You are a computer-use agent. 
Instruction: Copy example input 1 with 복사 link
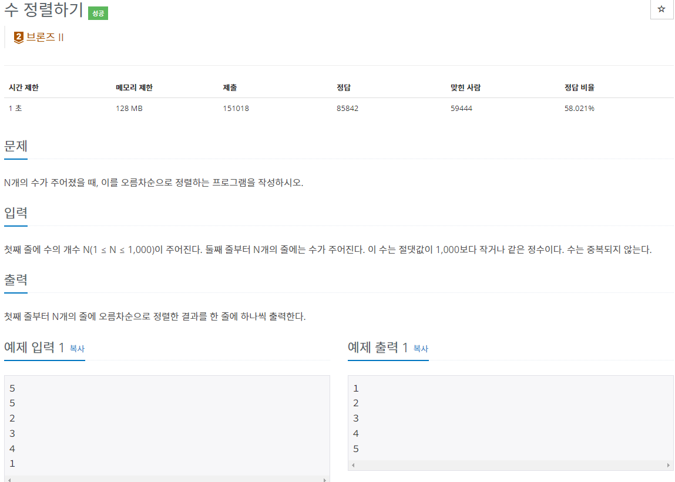(77, 349)
